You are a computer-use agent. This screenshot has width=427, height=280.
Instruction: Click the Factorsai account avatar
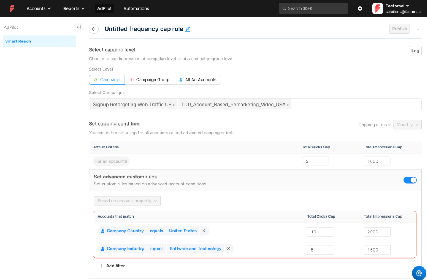click(378, 8)
